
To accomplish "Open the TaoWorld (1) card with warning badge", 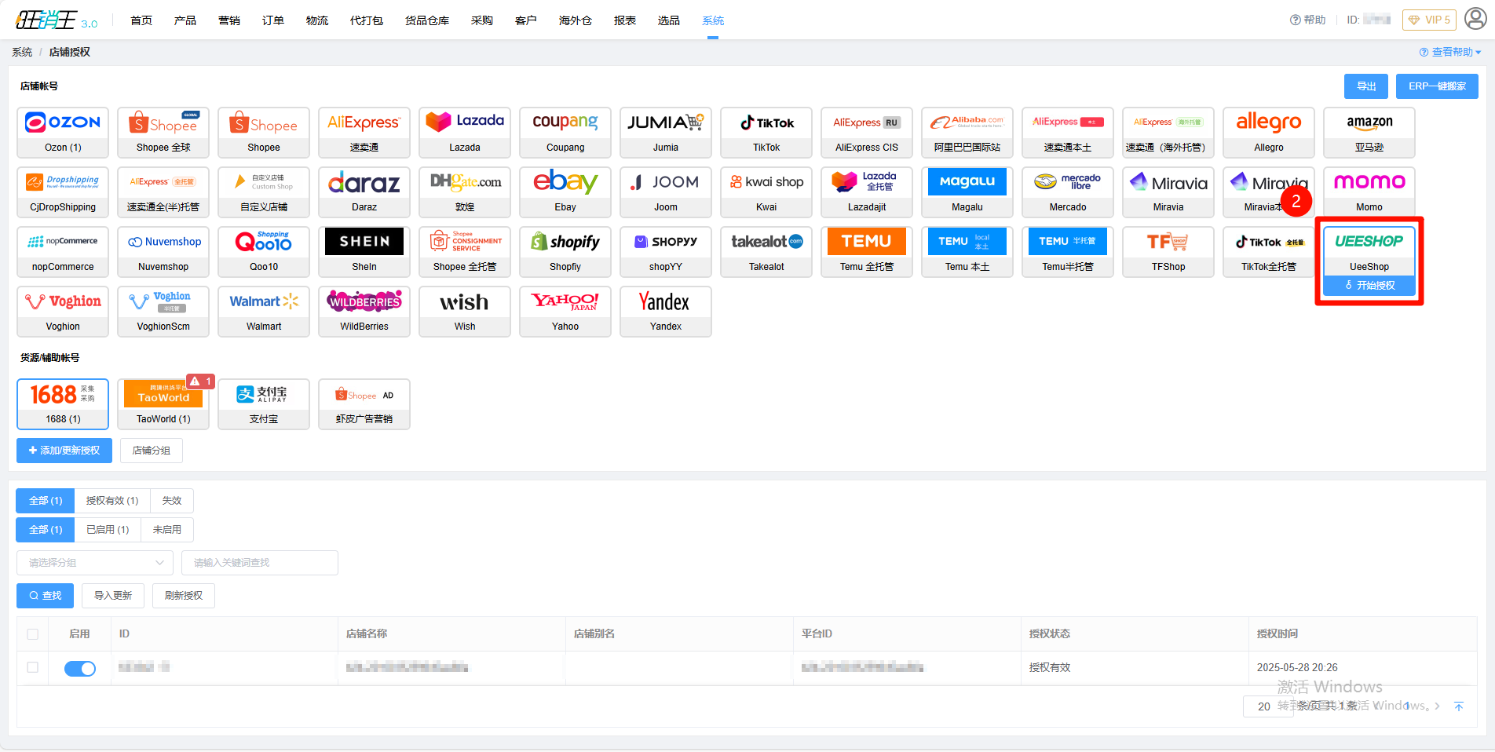I will 163,404.
